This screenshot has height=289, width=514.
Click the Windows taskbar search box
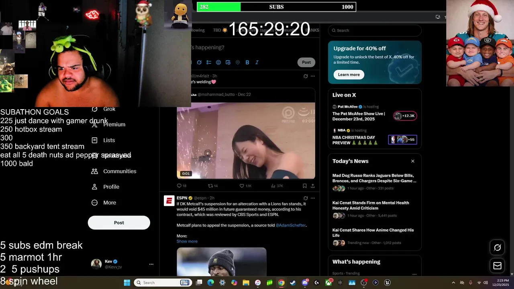pyautogui.click(x=162, y=283)
